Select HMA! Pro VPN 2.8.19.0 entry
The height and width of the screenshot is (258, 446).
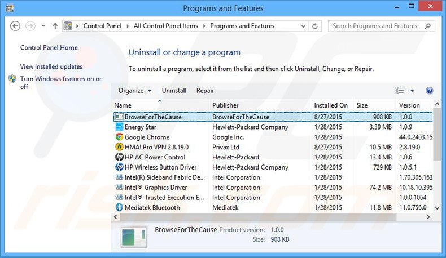tap(157, 147)
